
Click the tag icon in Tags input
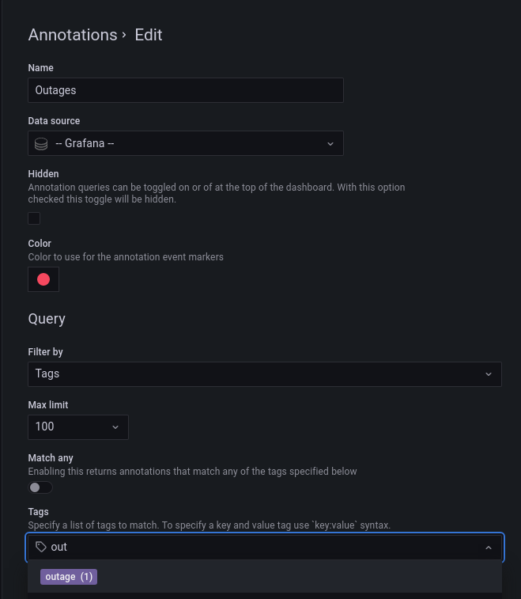coord(41,547)
